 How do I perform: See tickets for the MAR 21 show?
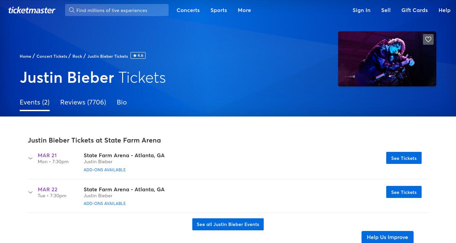coord(404,158)
